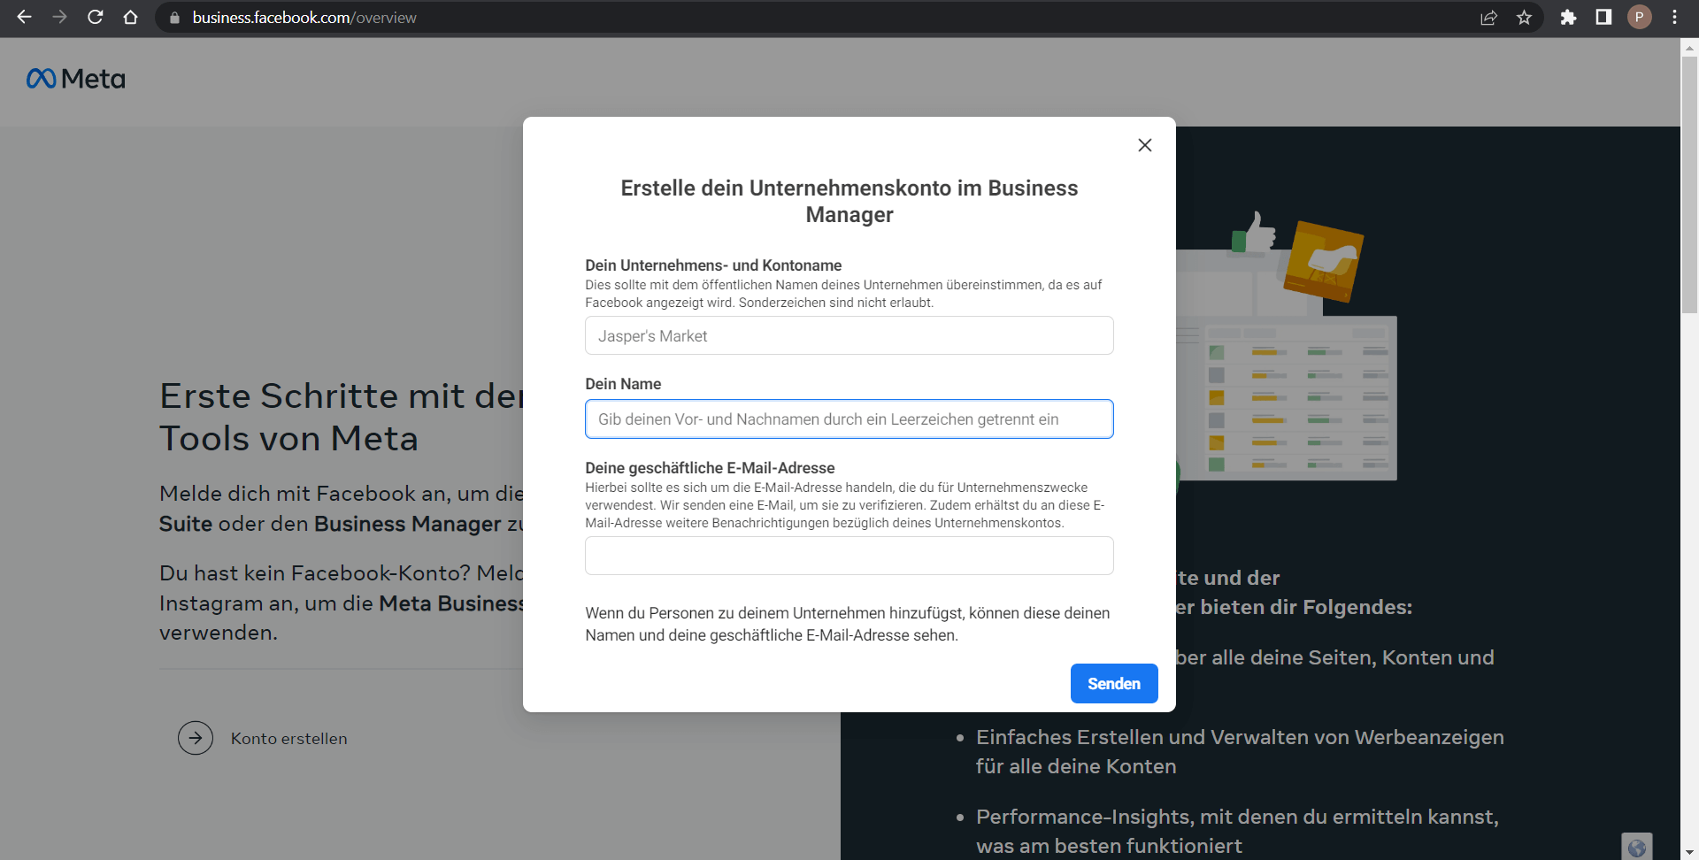Click the 'Dein Unternehmens- und Kontoname' label
The height and width of the screenshot is (860, 1699).
[713, 265]
